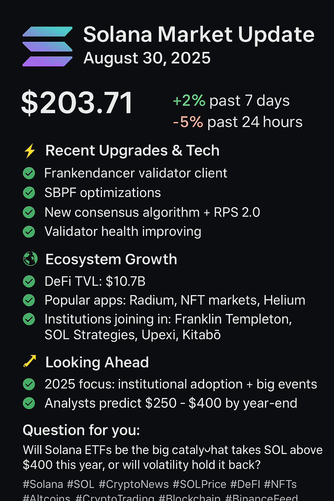The height and width of the screenshot is (501, 334).
Task: Click the Solana logo icon
Action: click(x=48, y=46)
